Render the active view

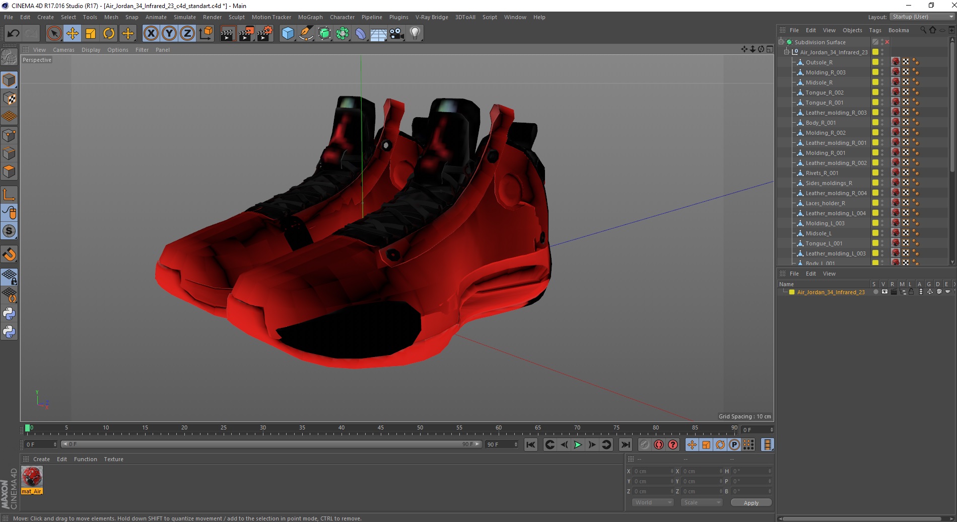228,34
